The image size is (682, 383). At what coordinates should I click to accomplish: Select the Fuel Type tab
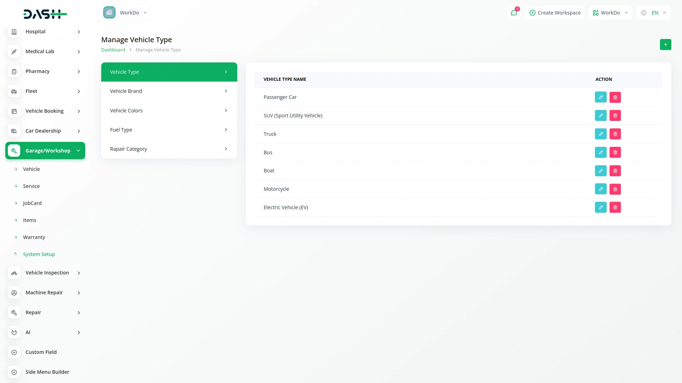point(169,130)
